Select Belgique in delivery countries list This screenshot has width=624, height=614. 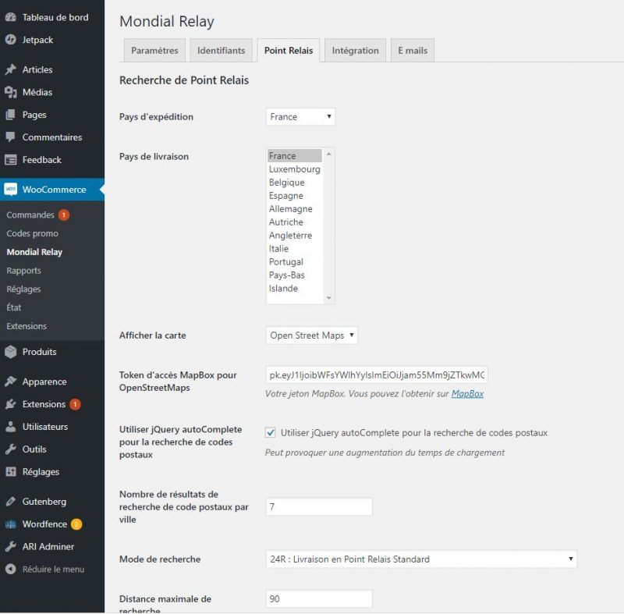pyautogui.click(x=295, y=183)
